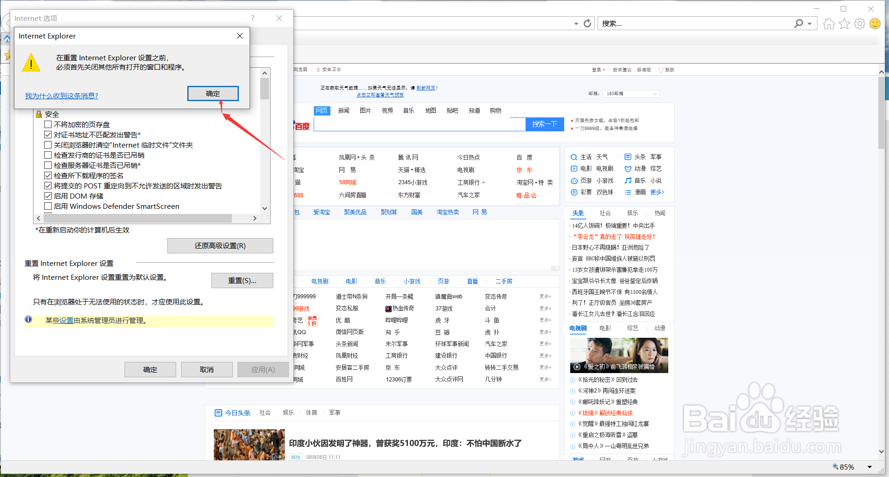Open 我为什么收到这条消息 link
The height and width of the screenshot is (477, 889).
coord(62,96)
